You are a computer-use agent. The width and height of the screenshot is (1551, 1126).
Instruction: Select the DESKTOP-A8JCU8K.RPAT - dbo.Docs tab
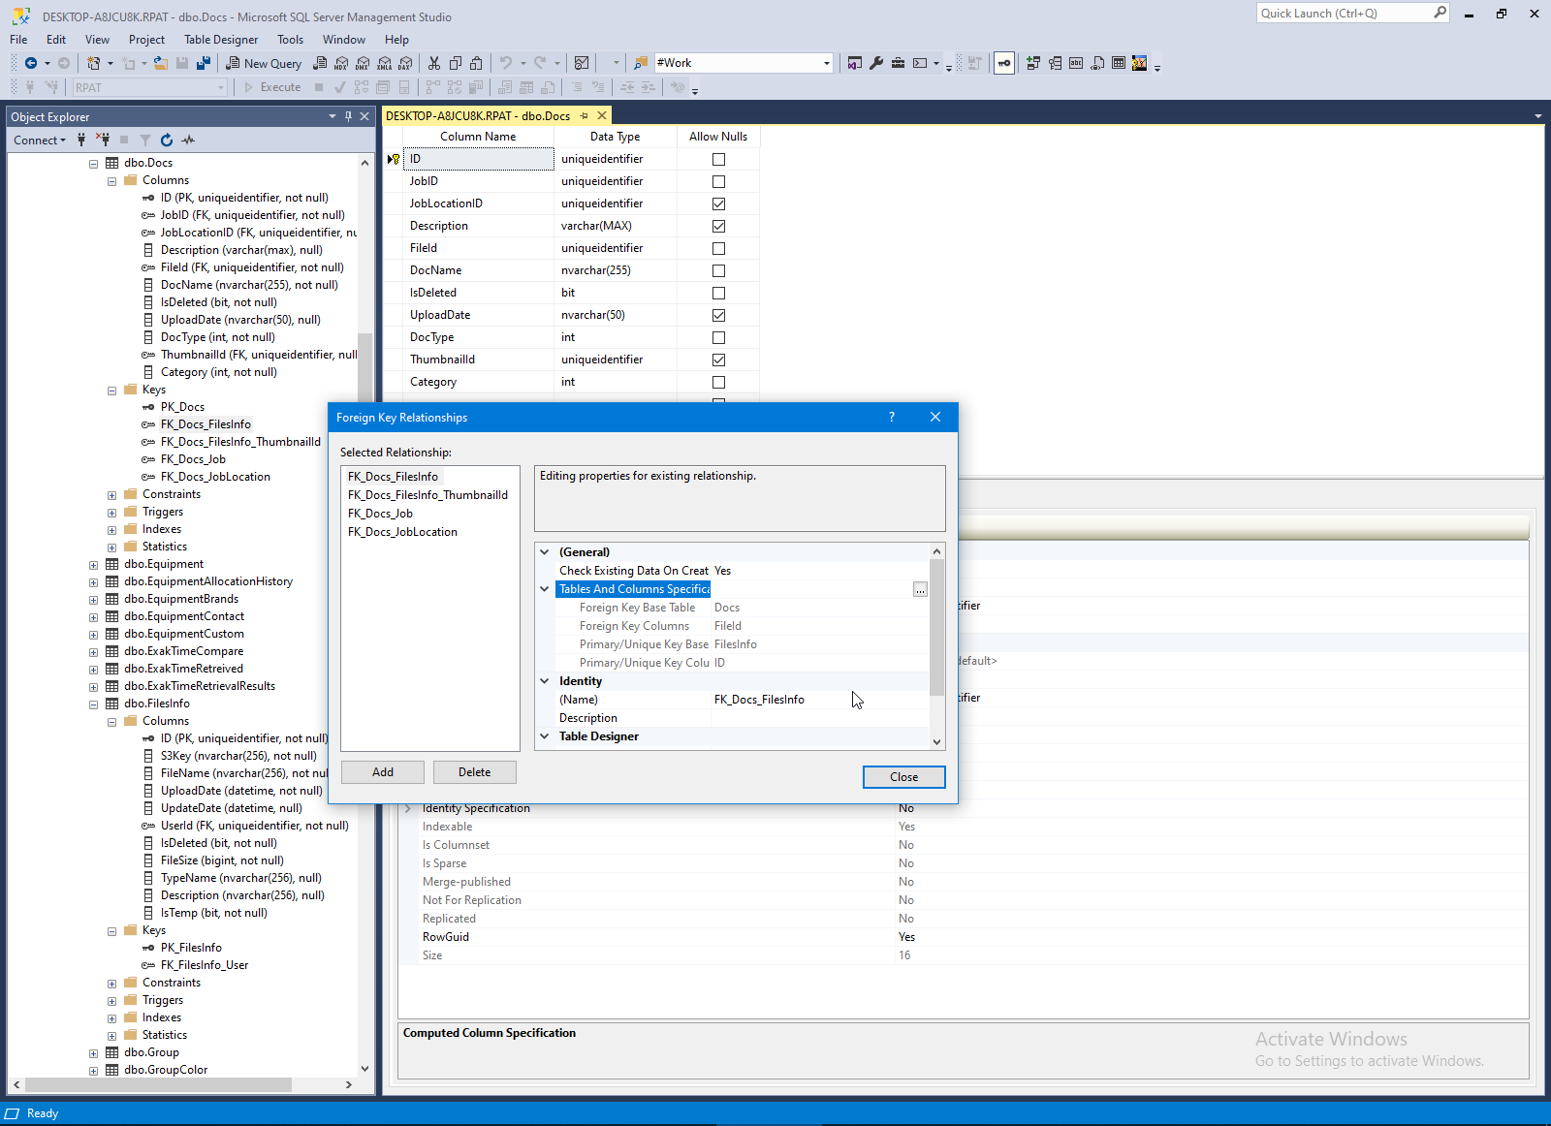click(x=478, y=116)
